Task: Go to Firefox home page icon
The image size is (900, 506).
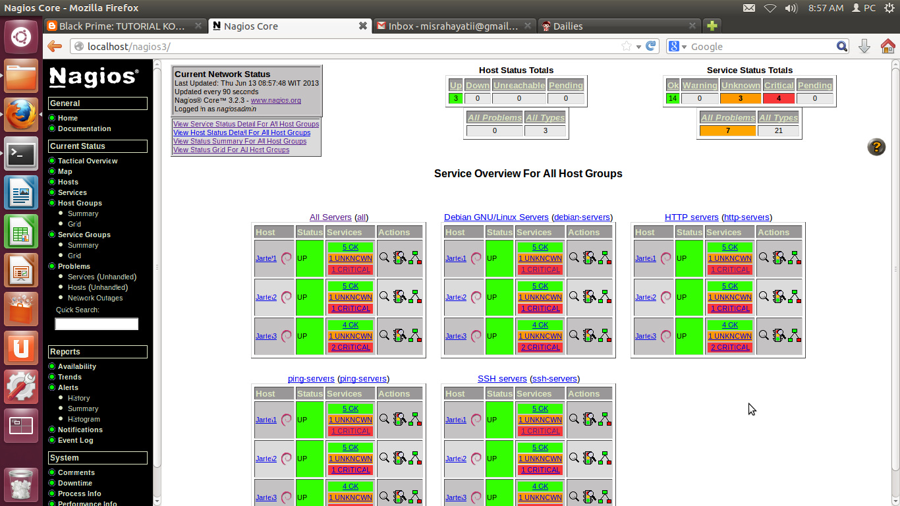Action: click(888, 46)
